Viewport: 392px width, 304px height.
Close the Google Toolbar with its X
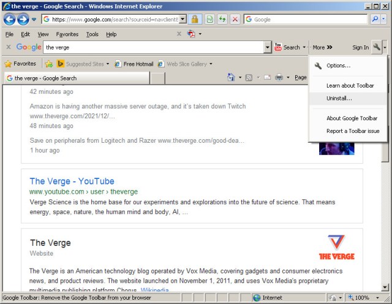(9, 47)
